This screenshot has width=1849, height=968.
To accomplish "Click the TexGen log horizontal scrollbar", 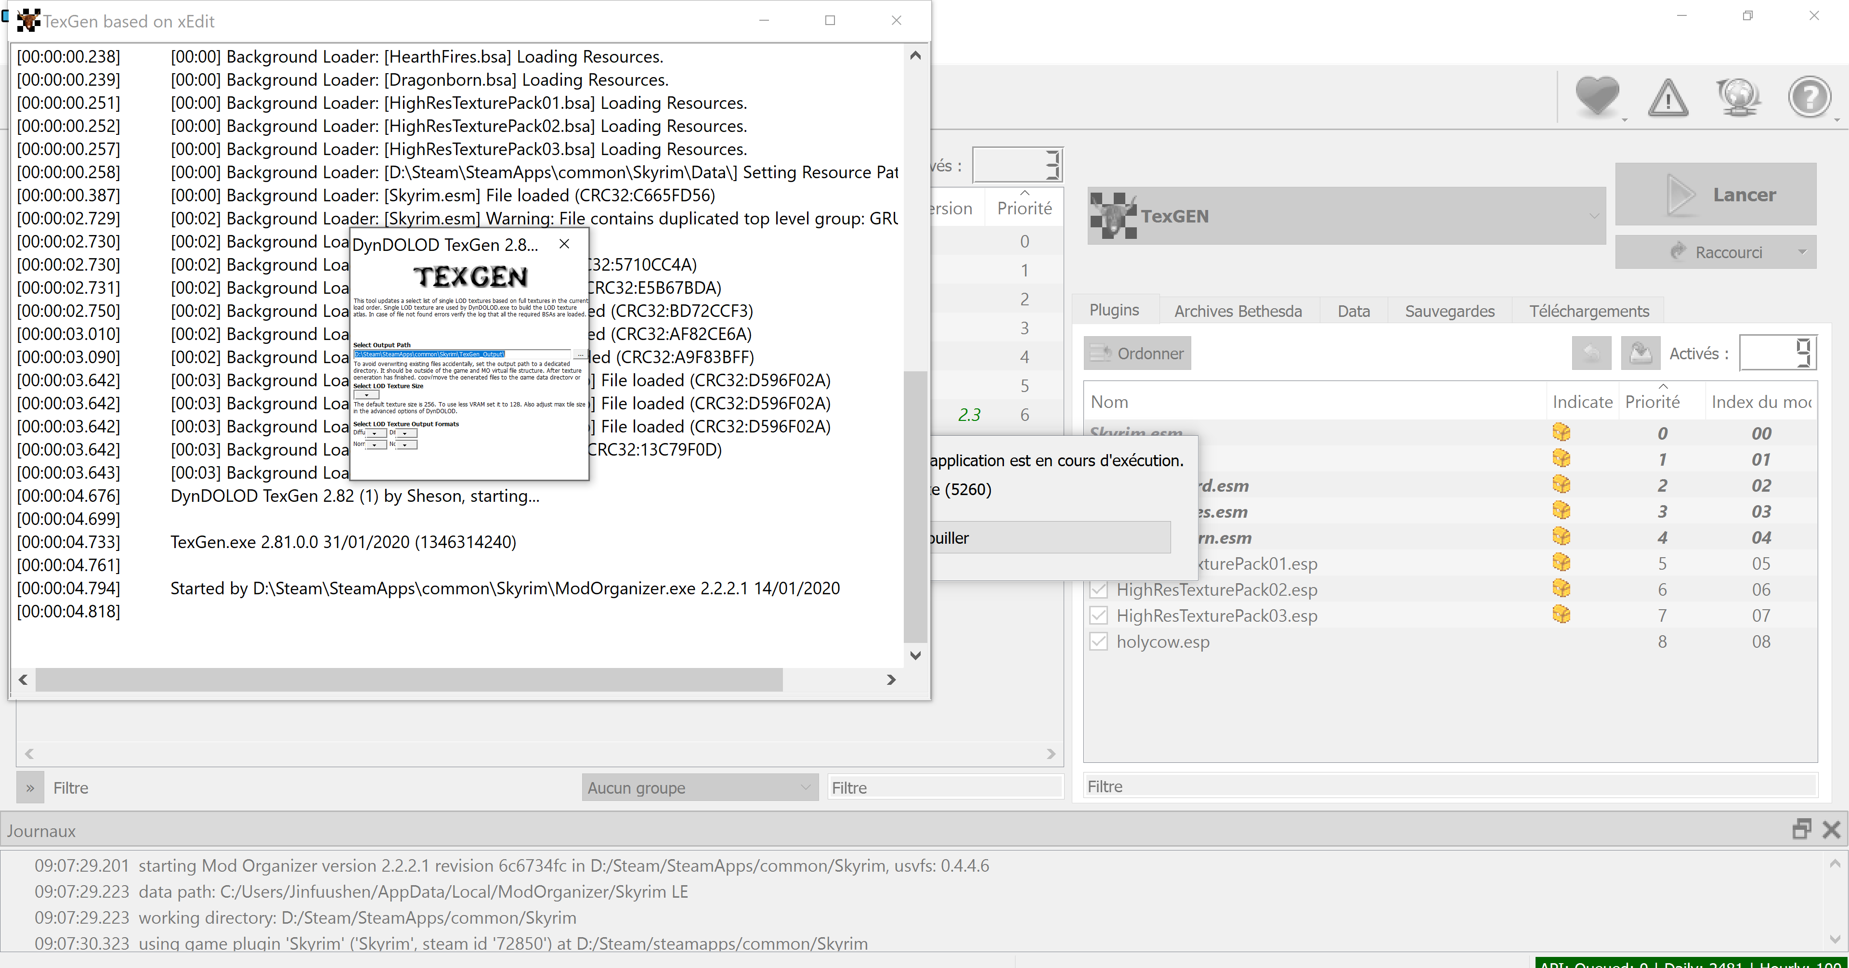I will pos(408,680).
